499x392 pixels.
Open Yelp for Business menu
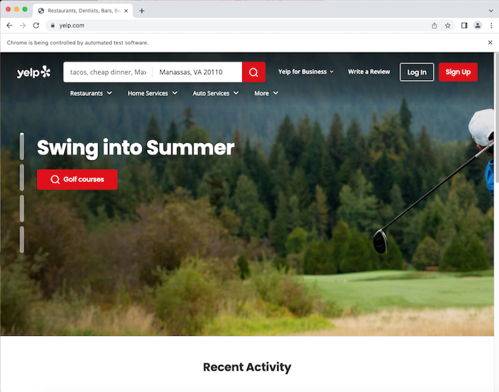[306, 72]
